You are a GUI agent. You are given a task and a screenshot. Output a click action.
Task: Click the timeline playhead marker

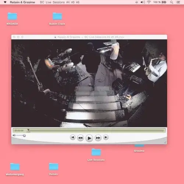click(28, 130)
